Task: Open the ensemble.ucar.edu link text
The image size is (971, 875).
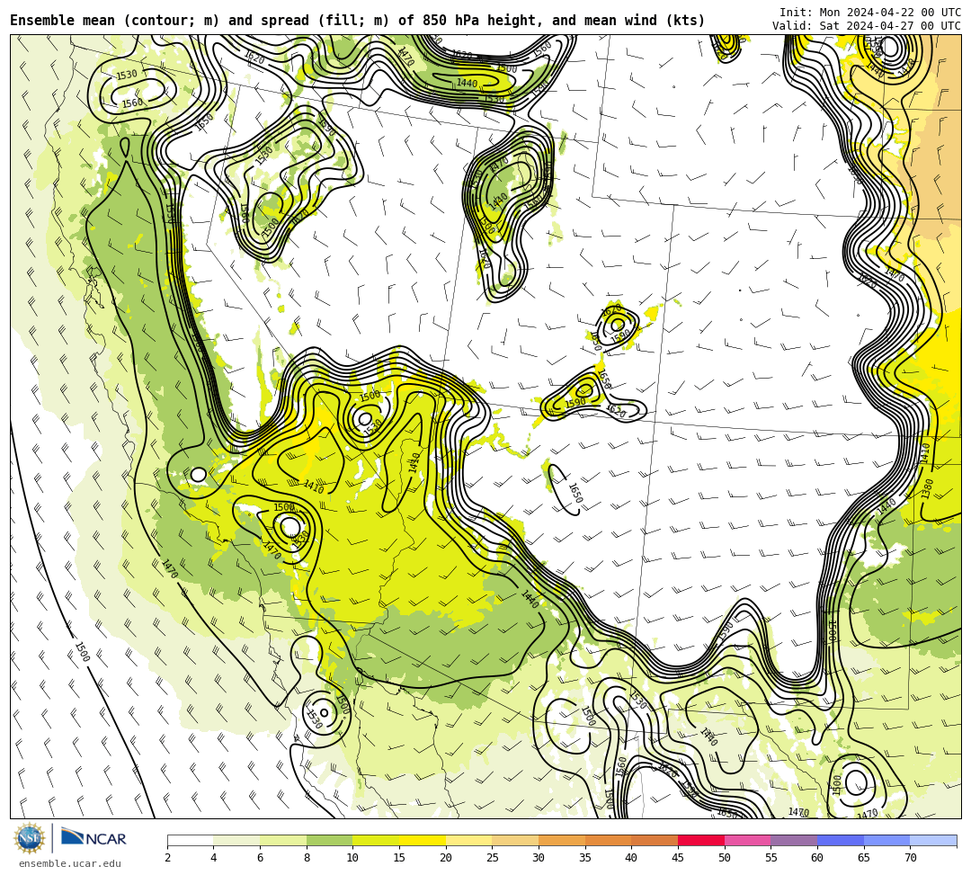Action: click(x=70, y=863)
